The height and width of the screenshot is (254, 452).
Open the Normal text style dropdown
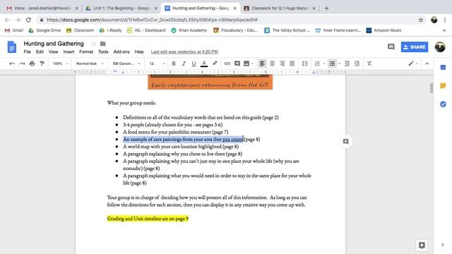tap(90, 64)
